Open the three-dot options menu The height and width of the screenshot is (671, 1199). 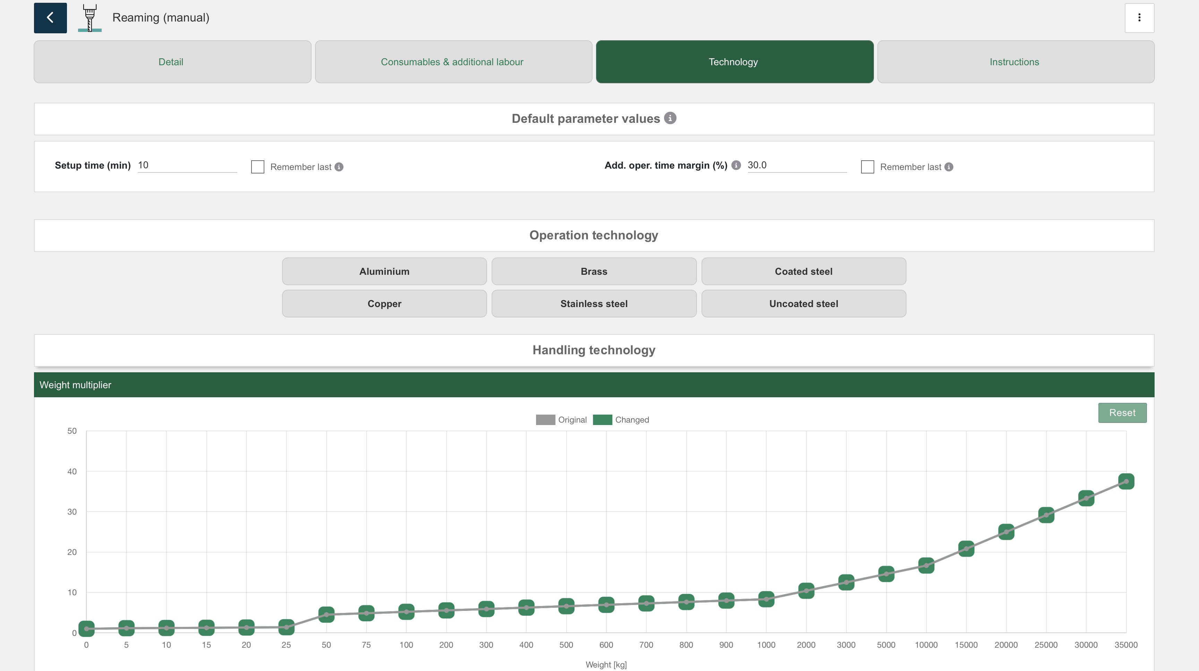click(1139, 18)
